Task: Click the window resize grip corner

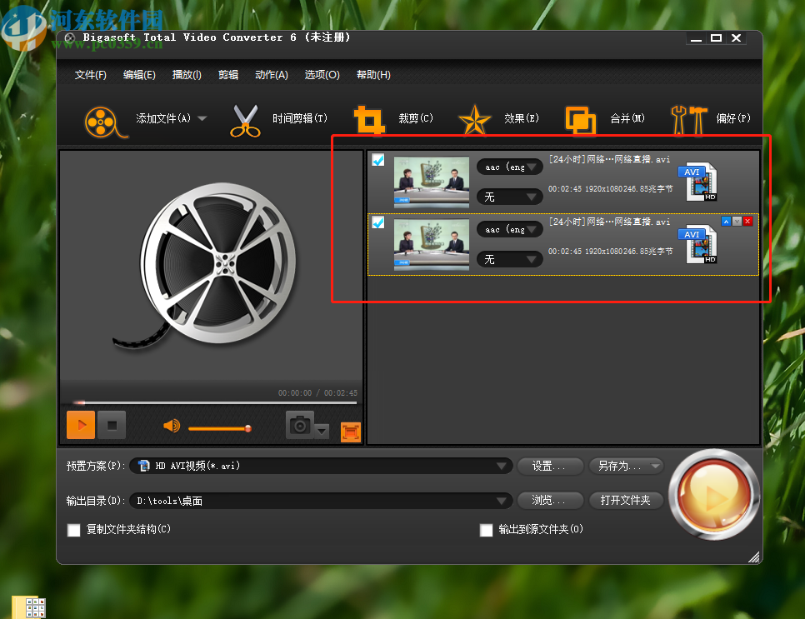Action: click(x=753, y=557)
